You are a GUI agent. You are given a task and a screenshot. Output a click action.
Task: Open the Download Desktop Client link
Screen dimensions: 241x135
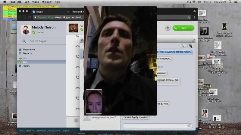(x=49, y=130)
